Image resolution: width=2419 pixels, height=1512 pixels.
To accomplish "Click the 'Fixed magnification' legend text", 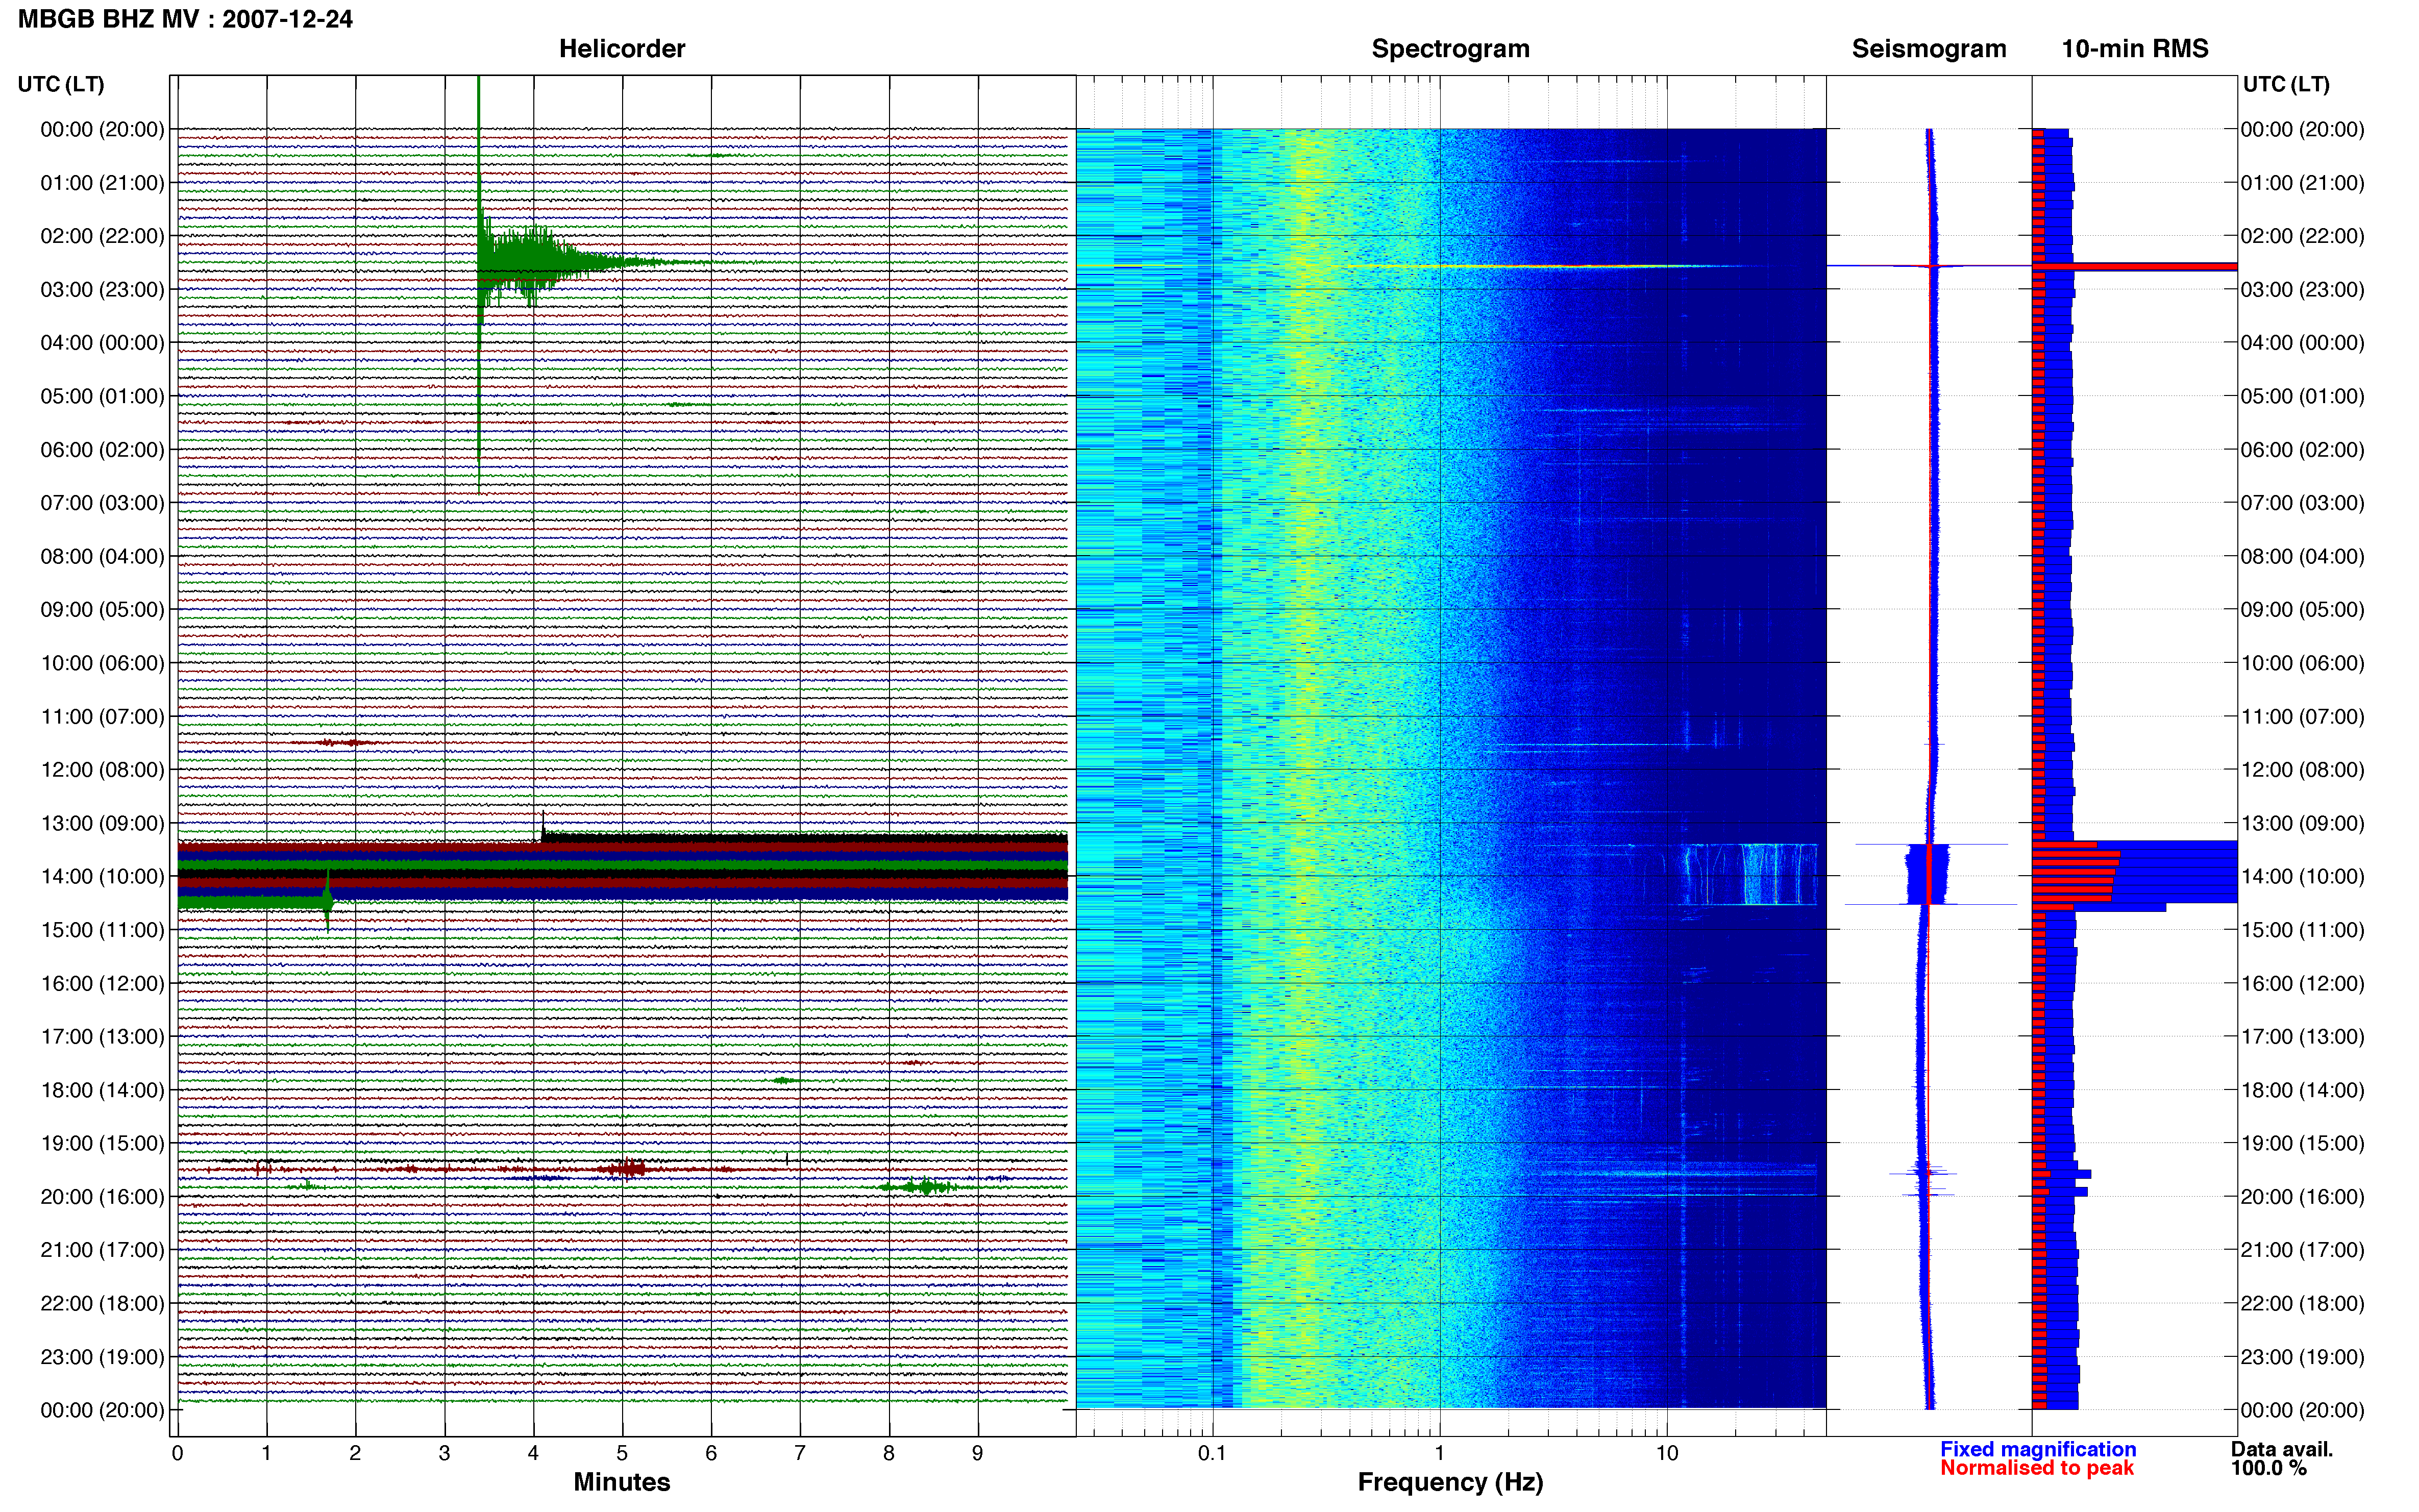I will 2038,1449.
